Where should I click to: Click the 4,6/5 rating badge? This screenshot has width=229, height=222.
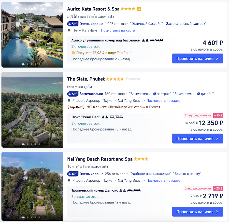(x=73, y=94)
